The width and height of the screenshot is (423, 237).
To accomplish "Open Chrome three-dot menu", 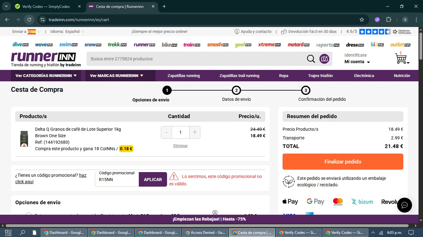I will point(416,19).
